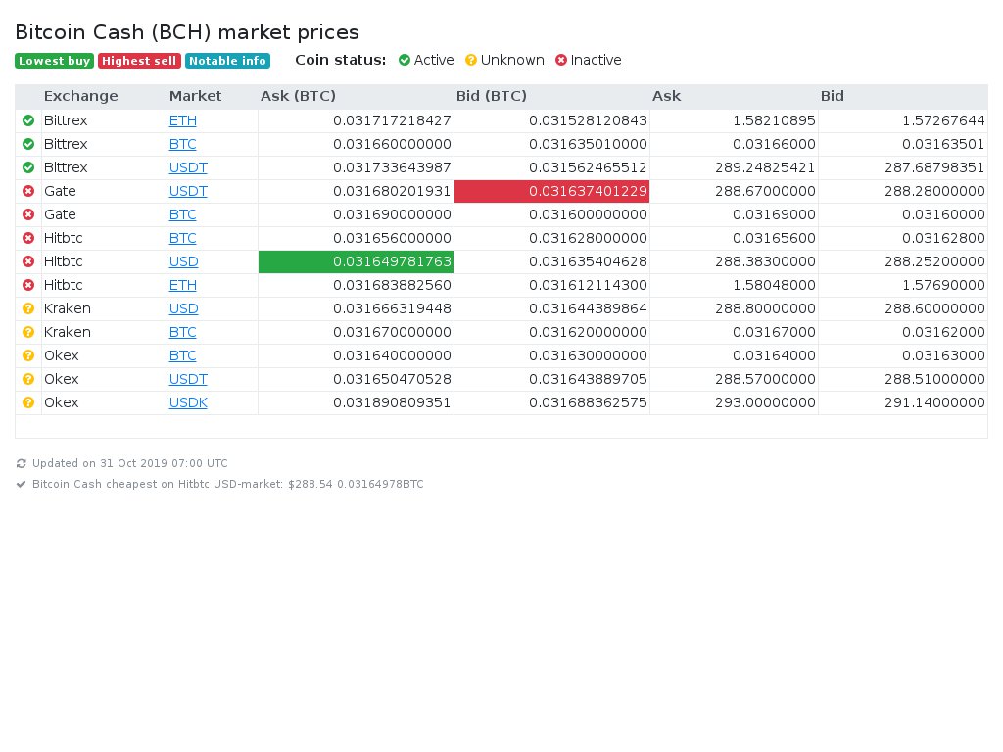Open the Bittrex USDT market link
Viewport: 1003px width, 752px height.
[x=188, y=167]
